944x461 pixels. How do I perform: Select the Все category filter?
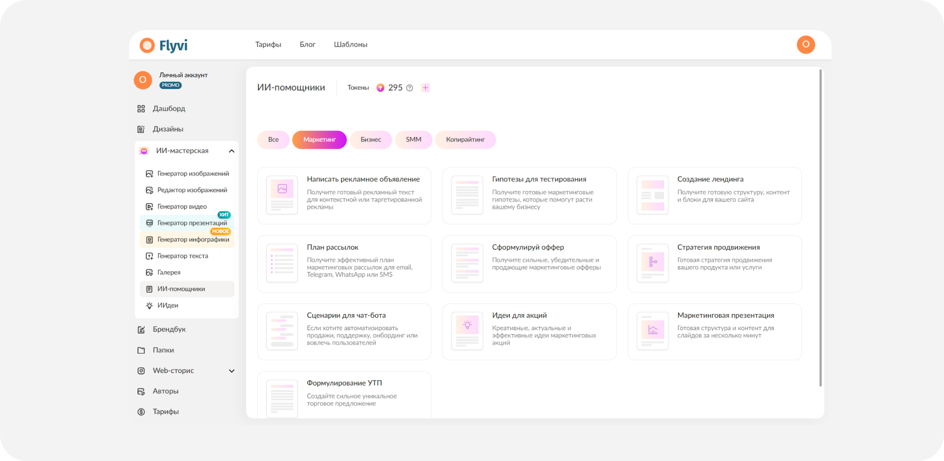pyautogui.click(x=273, y=140)
